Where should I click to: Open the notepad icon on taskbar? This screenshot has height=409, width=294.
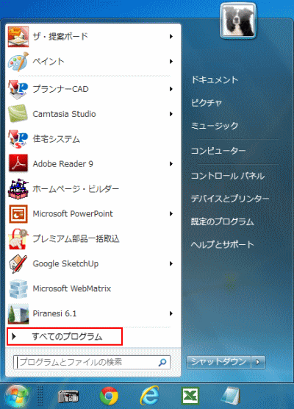click(x=230, y=396)
